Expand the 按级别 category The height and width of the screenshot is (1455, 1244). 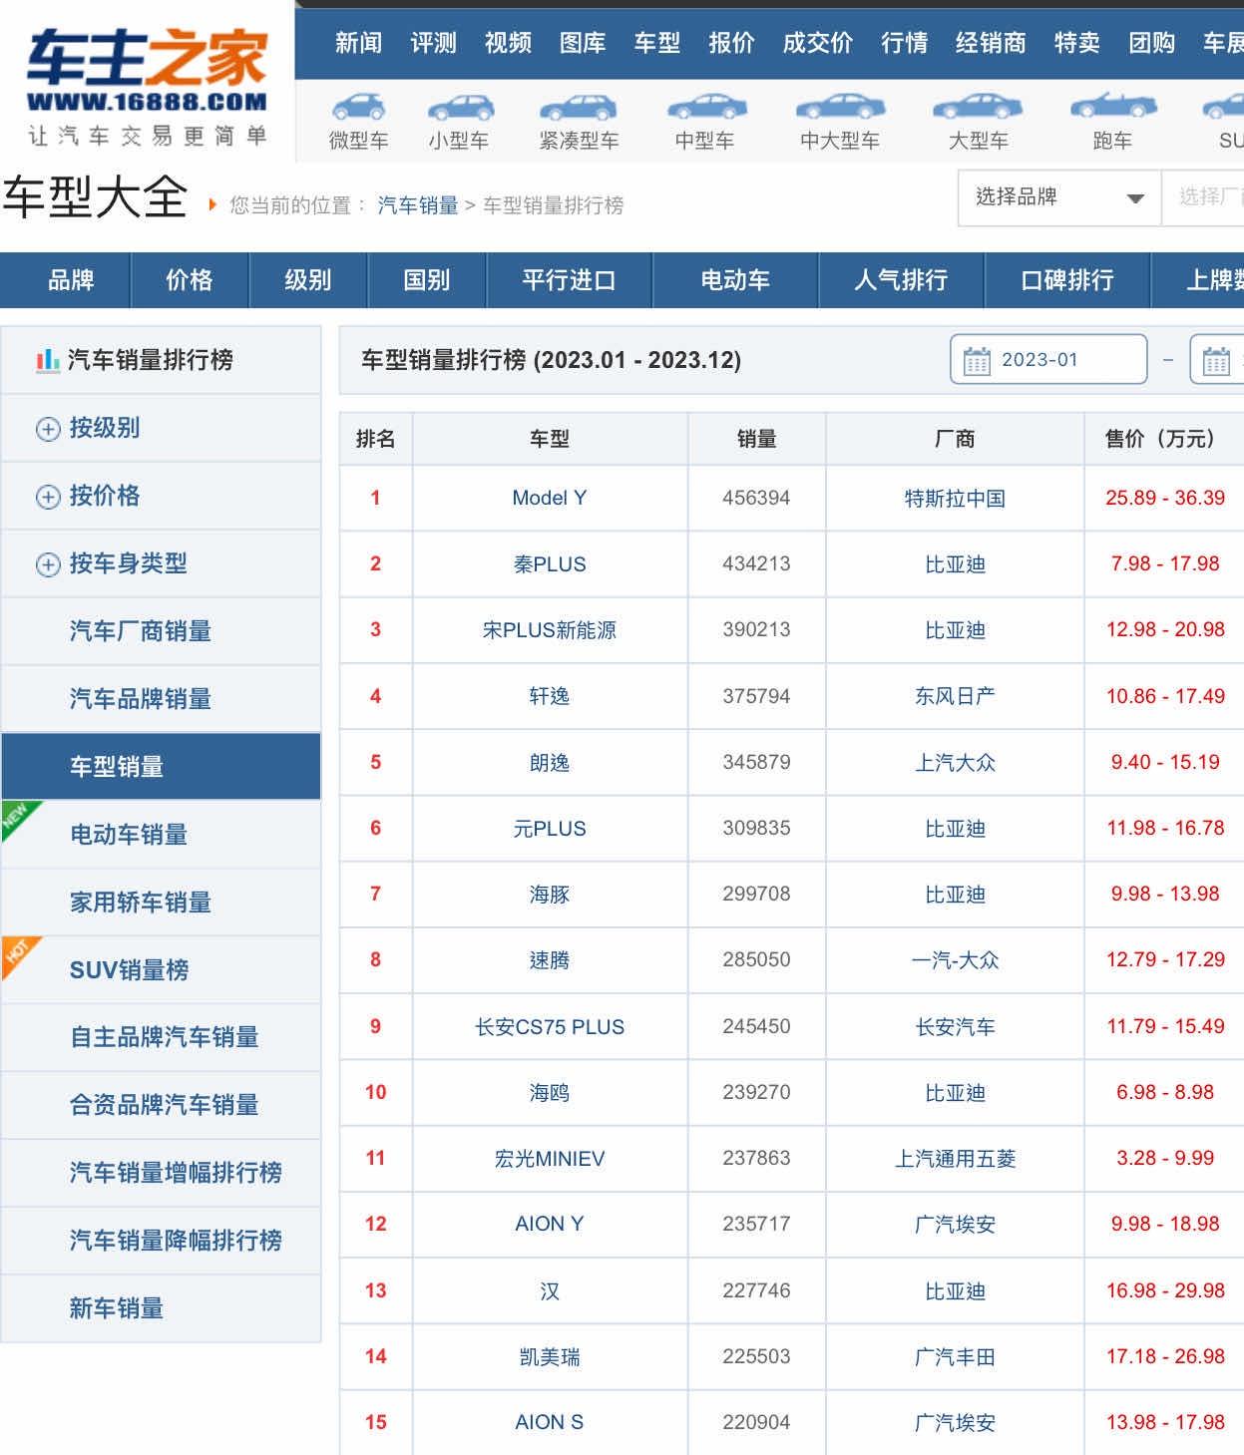click(48, 429)
